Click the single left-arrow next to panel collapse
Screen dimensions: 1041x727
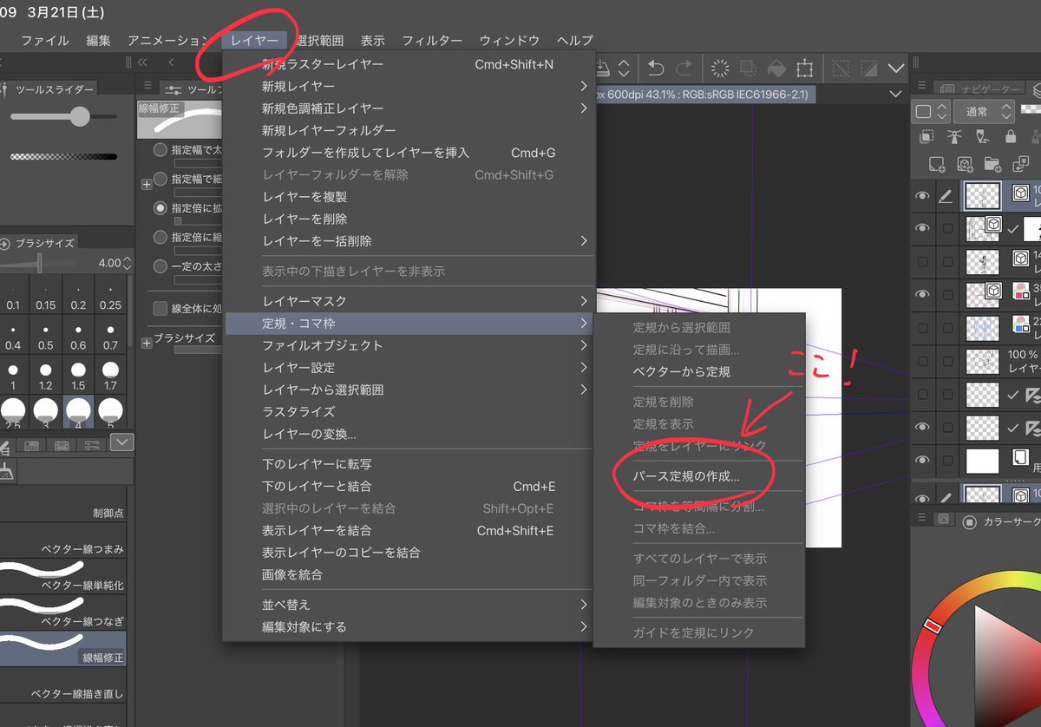(172, 62)
